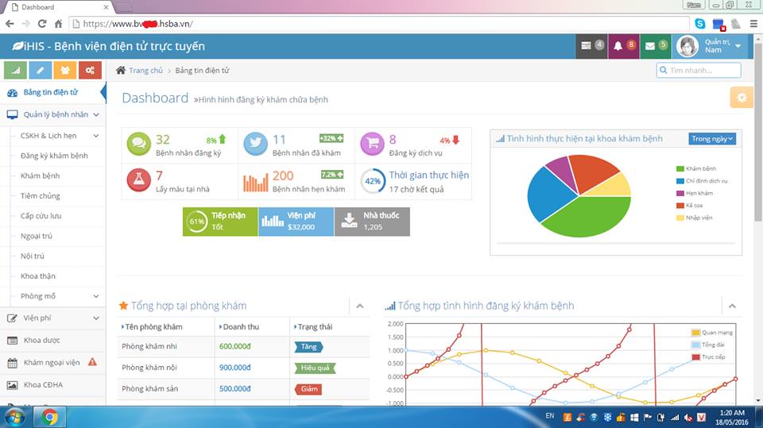The image size is (763, 428).
Task: Click the red warning triangle icon
Action: 92,362
